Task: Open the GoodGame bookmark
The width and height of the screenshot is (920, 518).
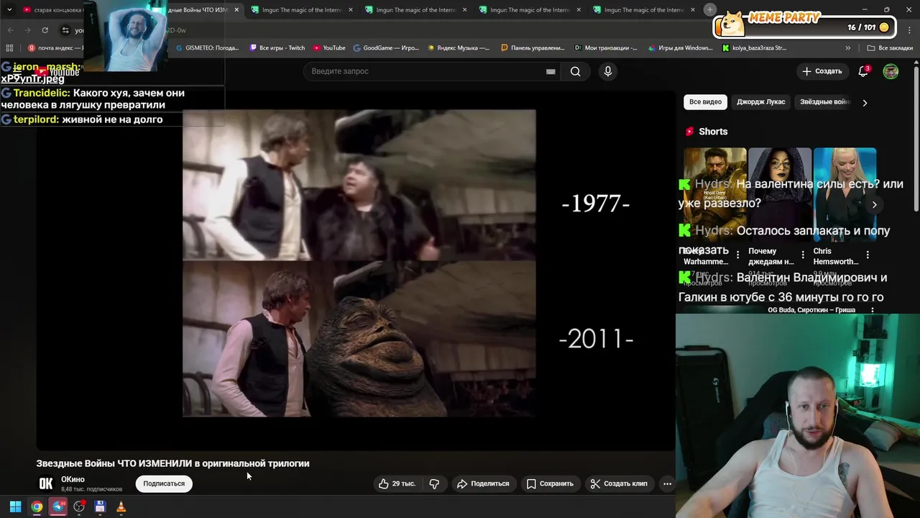Action: [386, 48]
